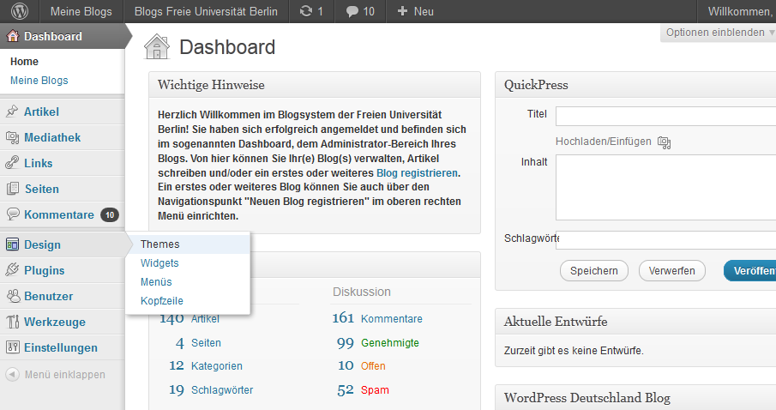Screen dimensions: 776x410
Task: Choose Widgets in the Design flyout
Action: [x=159, y=263]
